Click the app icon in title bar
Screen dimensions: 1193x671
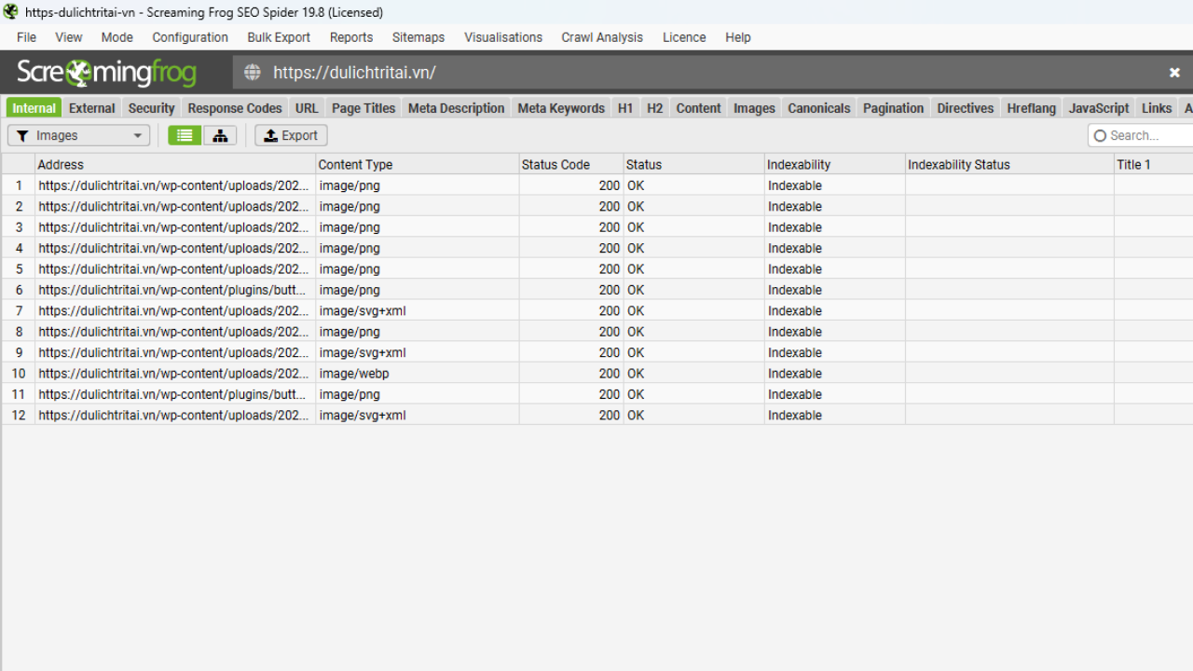(10, 12)
